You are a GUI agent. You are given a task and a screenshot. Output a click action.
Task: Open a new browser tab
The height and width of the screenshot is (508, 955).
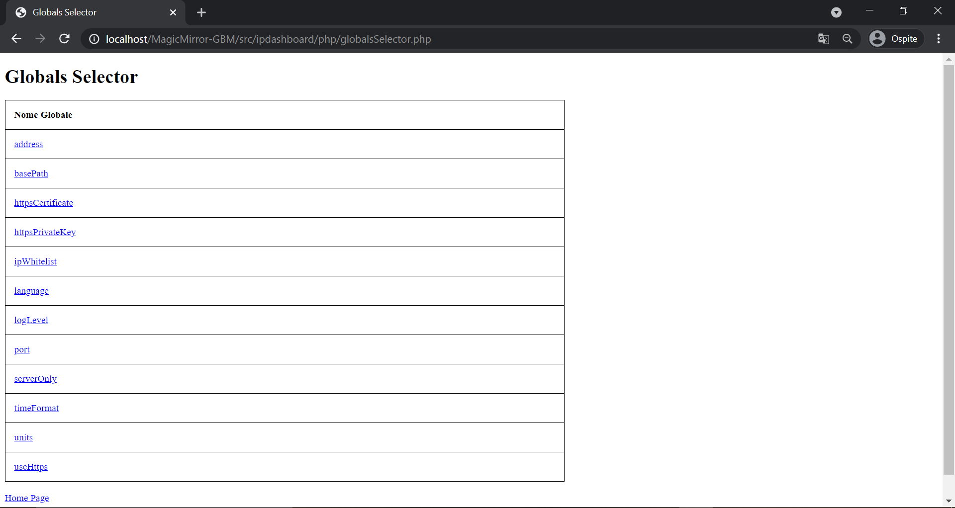(201, 12)
